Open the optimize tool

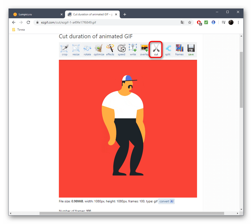tap(99, 50)
